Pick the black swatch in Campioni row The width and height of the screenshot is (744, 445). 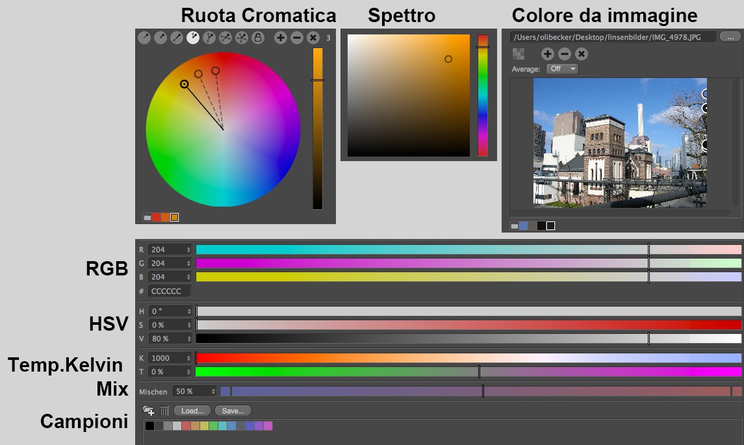[149, 426]
